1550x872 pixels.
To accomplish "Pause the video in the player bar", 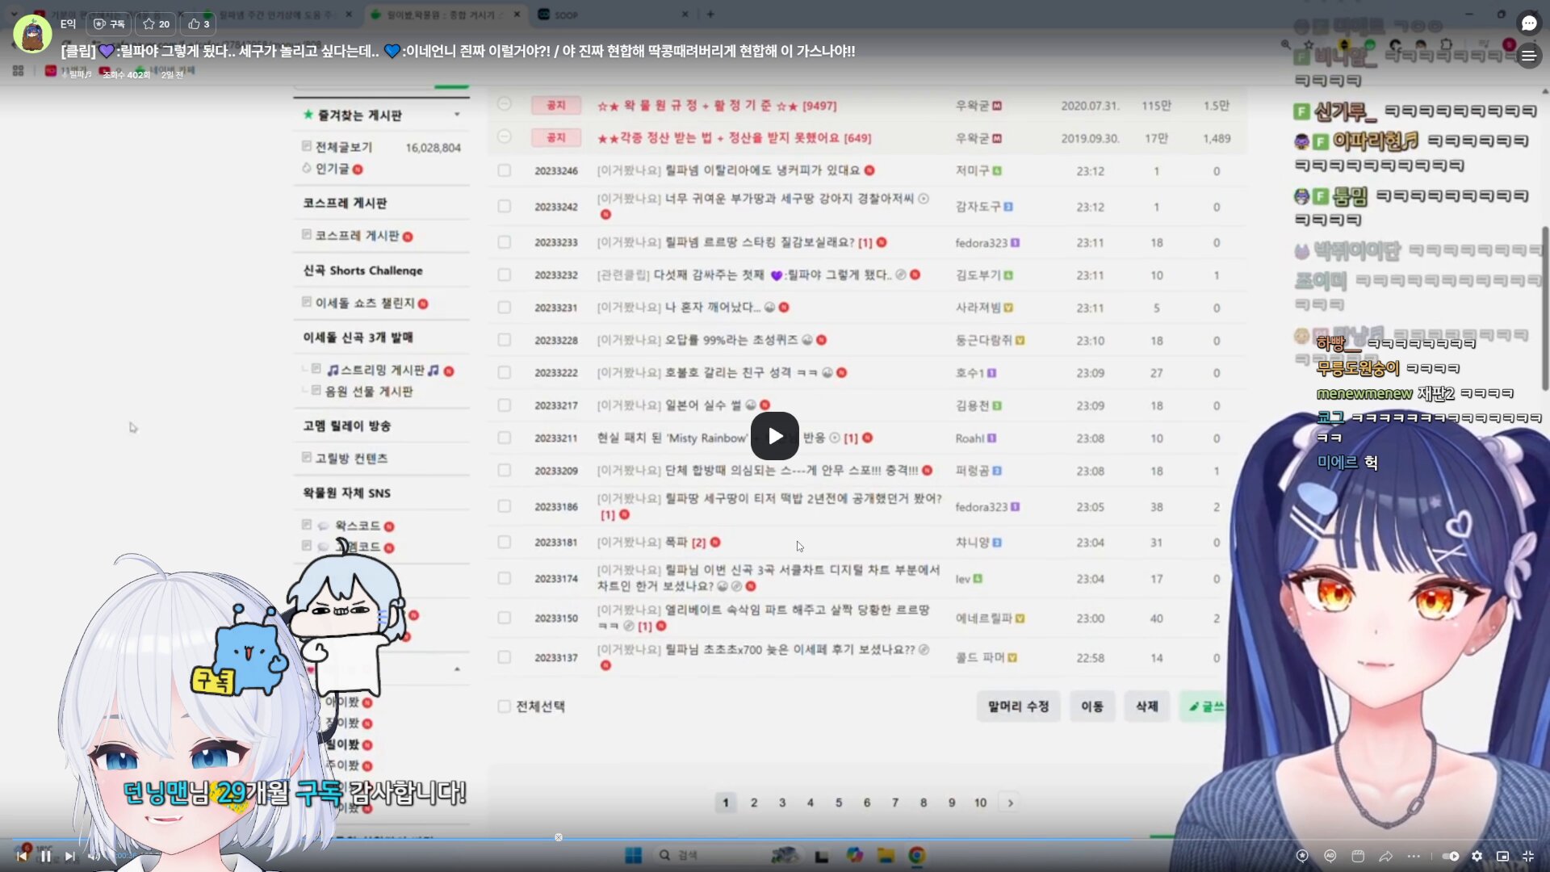I will (46, 857).
